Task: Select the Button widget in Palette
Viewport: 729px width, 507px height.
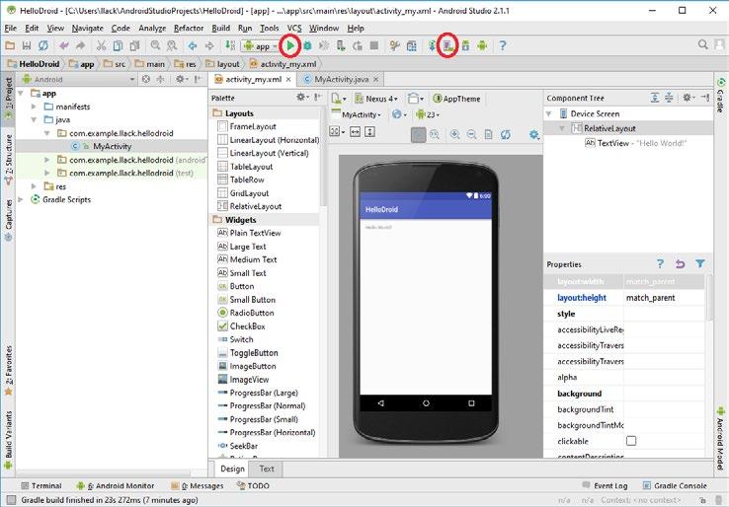Action: pos(242,286)
